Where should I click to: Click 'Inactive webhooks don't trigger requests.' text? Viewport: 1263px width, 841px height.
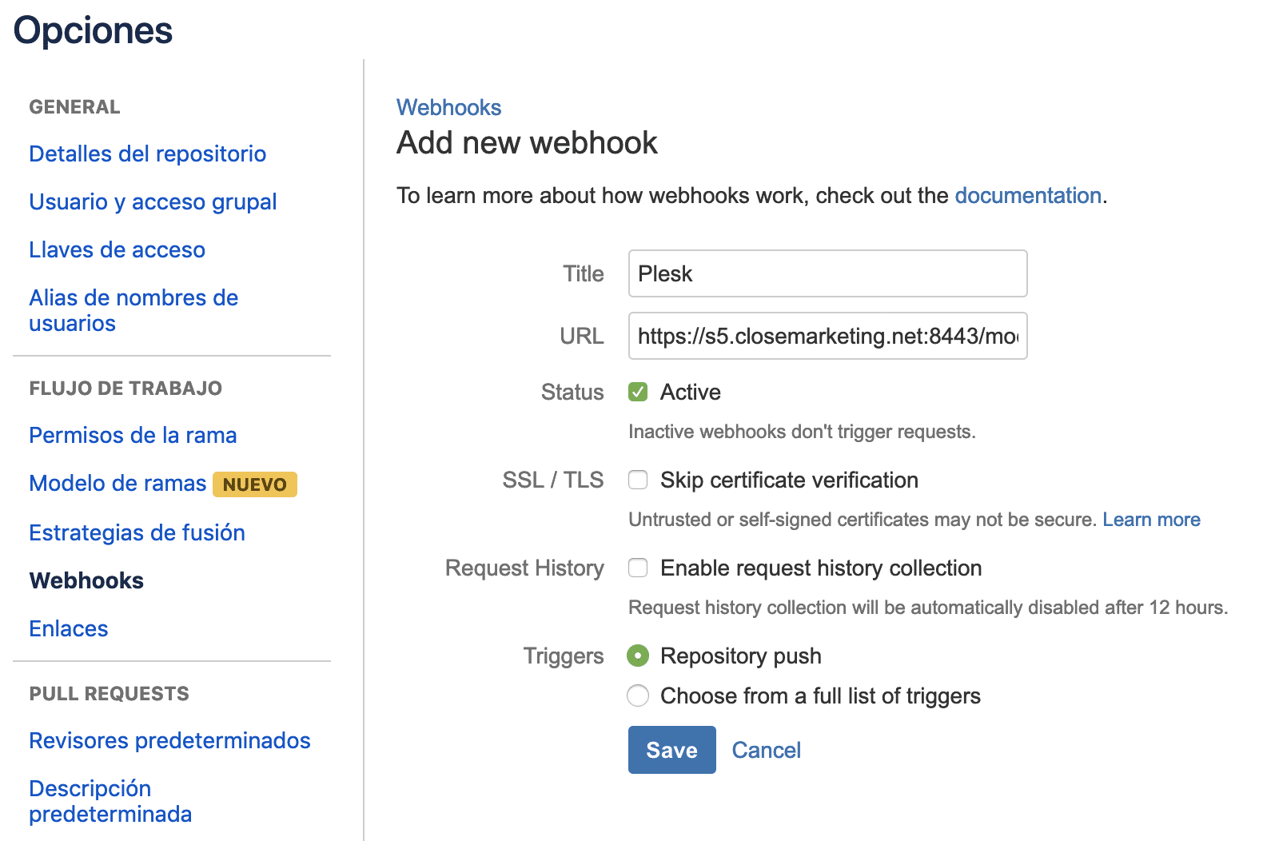802,432
